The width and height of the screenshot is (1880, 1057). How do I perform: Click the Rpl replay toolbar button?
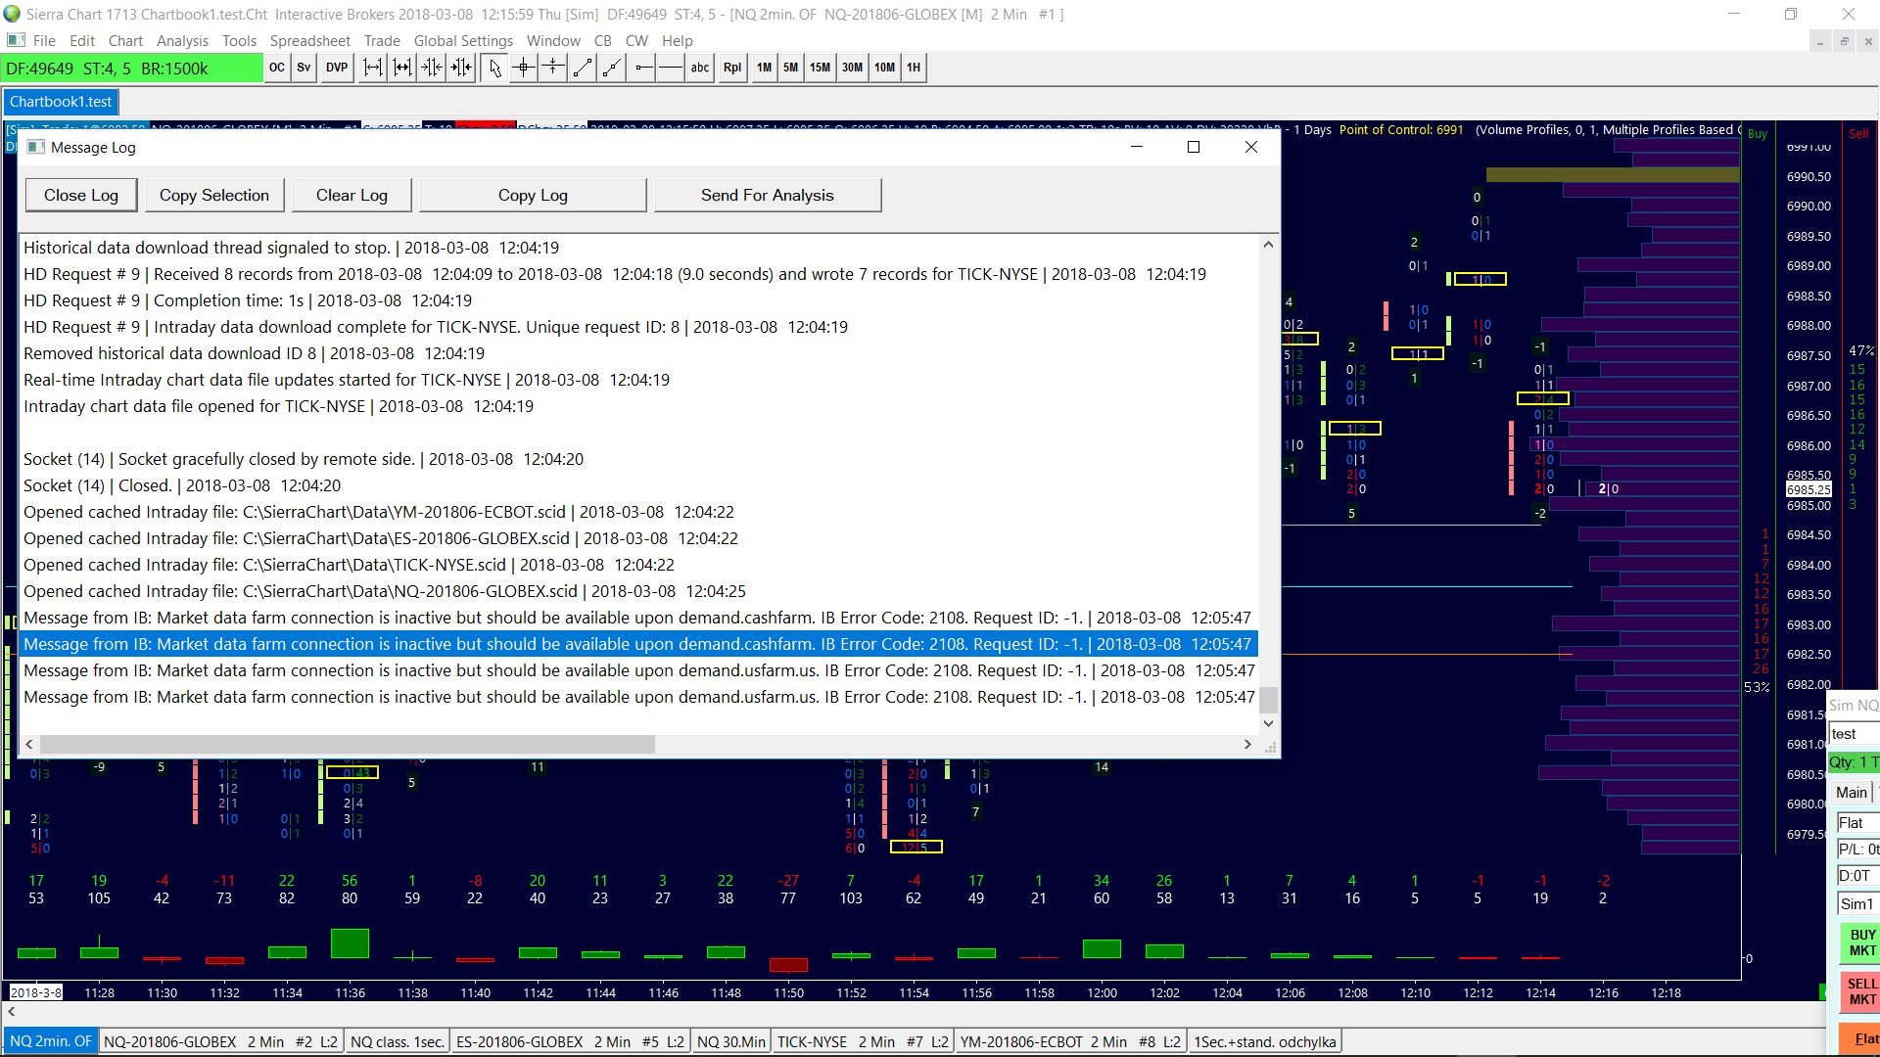point(732,68)
